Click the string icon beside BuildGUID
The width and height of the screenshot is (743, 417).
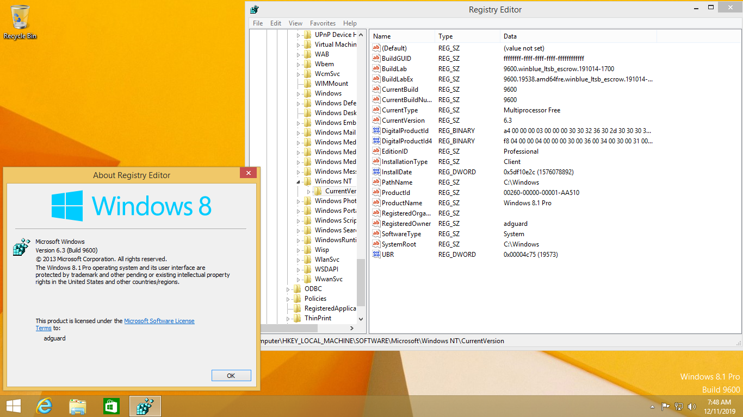(x=376, y=59)
